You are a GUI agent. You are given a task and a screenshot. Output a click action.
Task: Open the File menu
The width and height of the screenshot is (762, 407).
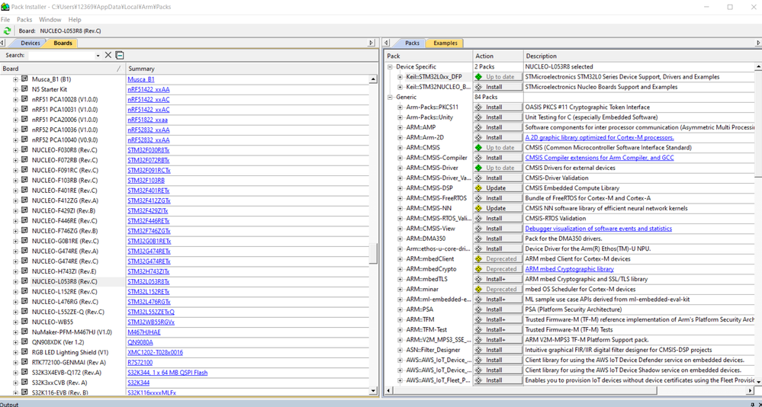(5, 20)
